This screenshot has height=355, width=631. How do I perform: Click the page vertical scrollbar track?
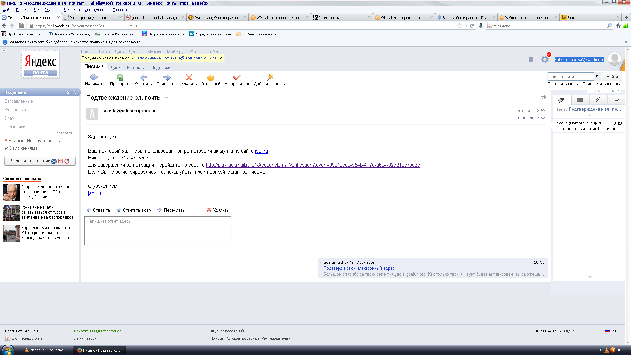628,197
